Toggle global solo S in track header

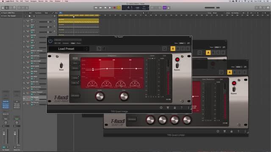pyautogui.click(x=34, y=16)
